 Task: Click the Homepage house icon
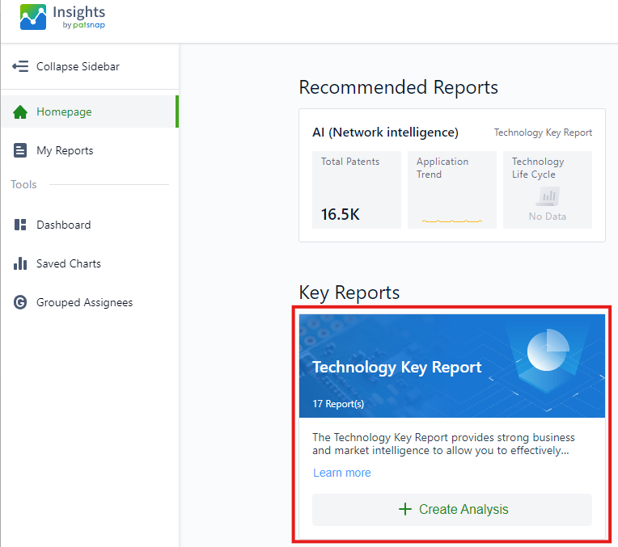tap(20, 112)
